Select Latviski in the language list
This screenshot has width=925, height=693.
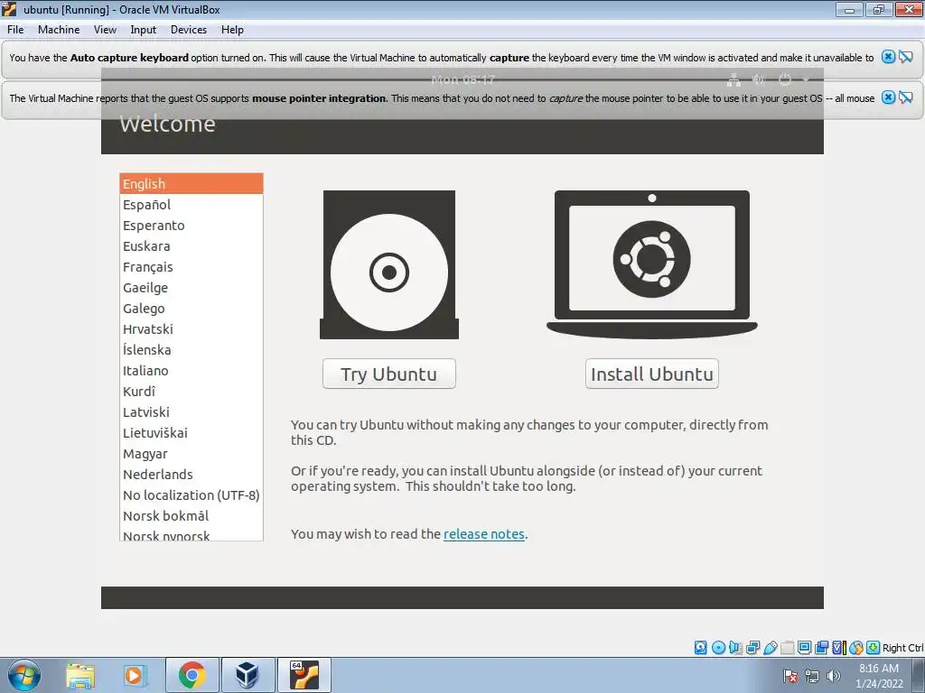click(x=192, y=411)
